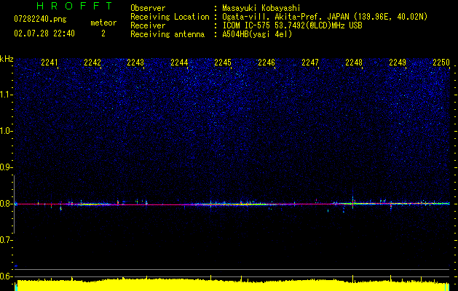Select the file name 07282240.png
Image resolution: width=458 pixels, height=291 pixels.
pyautogui.click(x=40, y=20)
